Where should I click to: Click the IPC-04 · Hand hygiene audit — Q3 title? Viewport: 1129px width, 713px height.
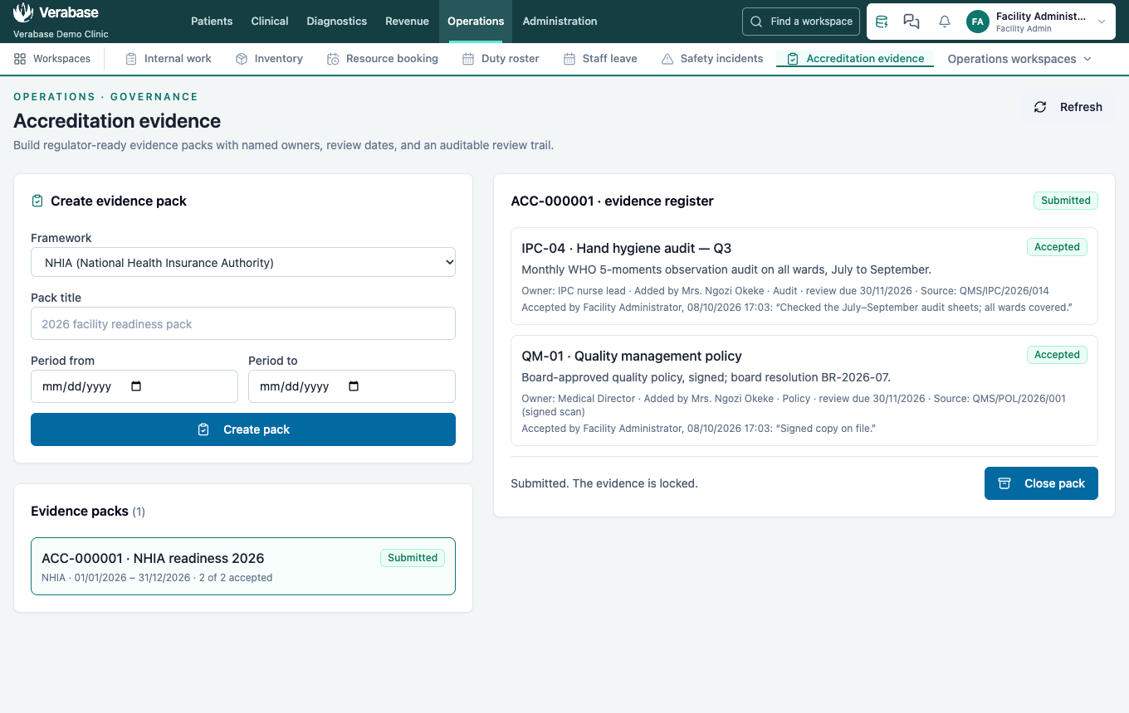point(627,248)
